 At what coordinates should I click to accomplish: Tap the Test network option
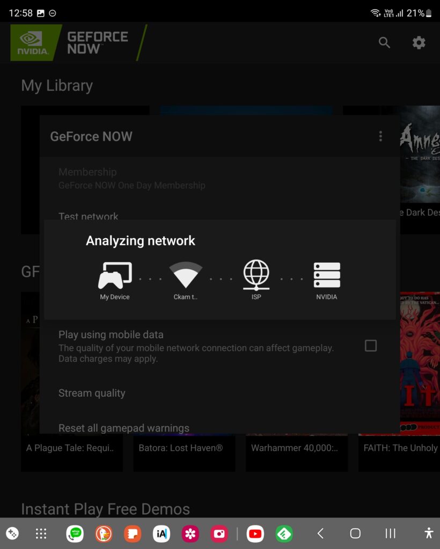tap(89, 216)
